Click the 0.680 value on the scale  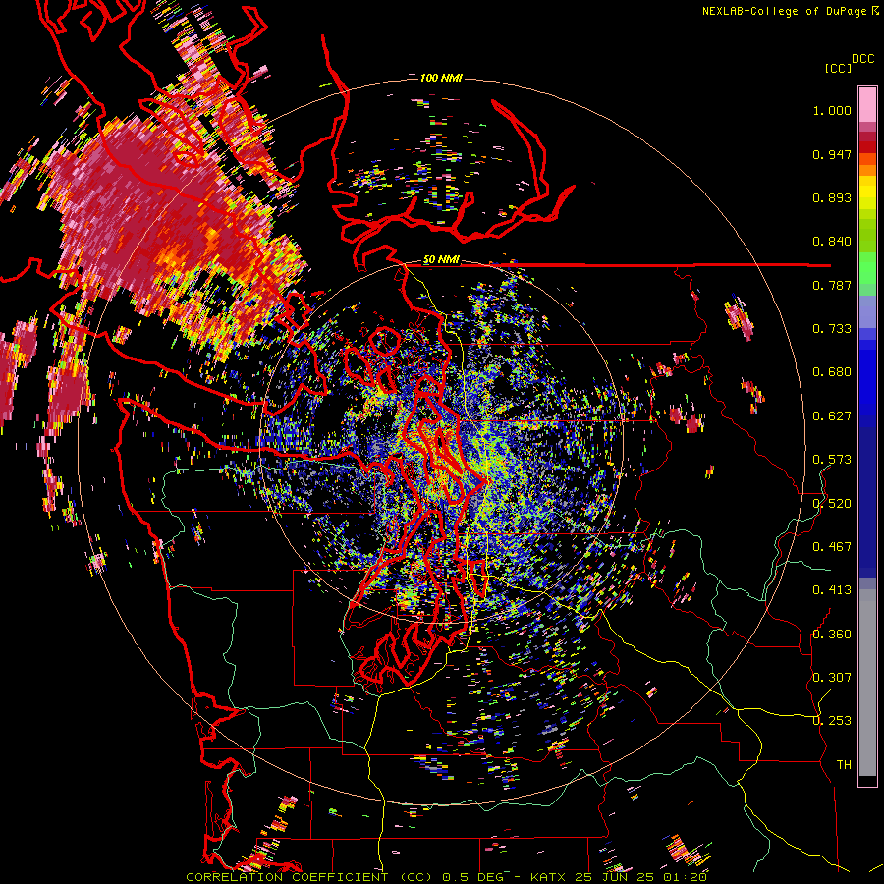pyautogui.click(x=832, y=372)
